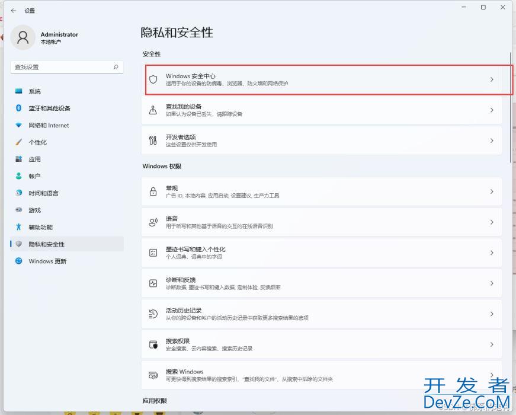Open 搜索权限 chevron arrow
This screenshot has height=415, width=516.
pos(492,344)
